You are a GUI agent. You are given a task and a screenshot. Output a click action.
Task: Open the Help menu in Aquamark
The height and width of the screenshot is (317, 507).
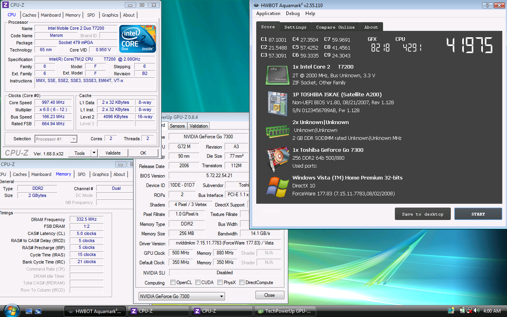point(310,13)
